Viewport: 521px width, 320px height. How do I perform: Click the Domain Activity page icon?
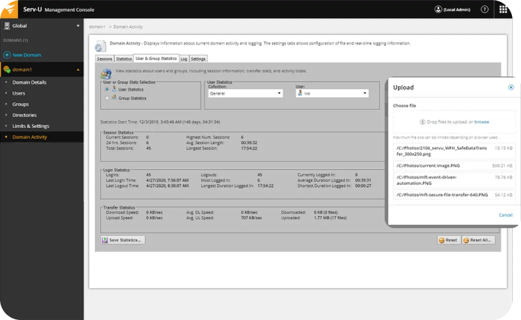click(100, 46)
